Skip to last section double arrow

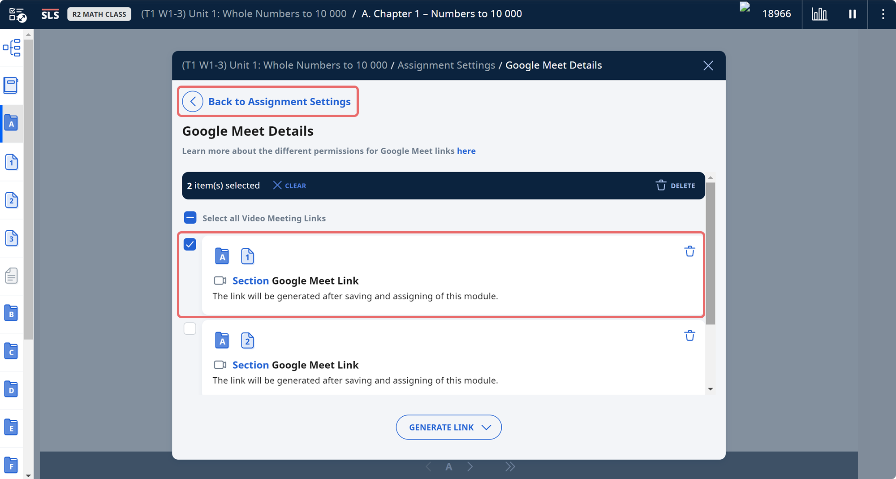point(510,466)
